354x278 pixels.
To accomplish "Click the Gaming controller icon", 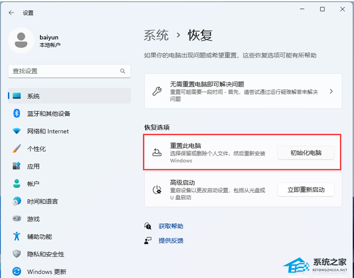I will point(17,218).
